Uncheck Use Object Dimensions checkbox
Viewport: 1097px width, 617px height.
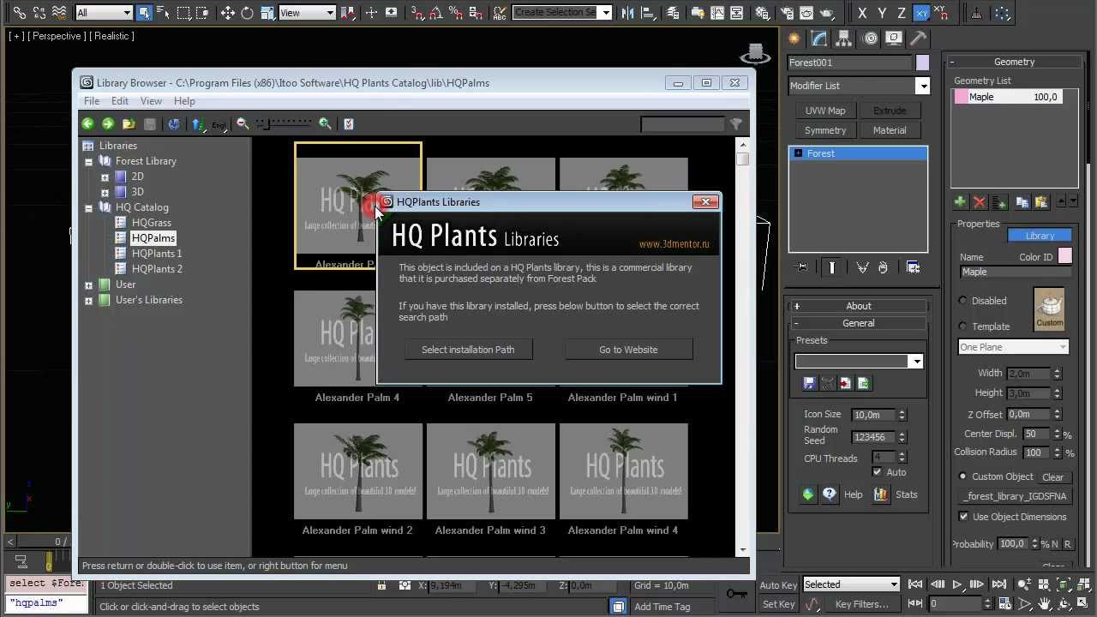(x=963, y=517)
